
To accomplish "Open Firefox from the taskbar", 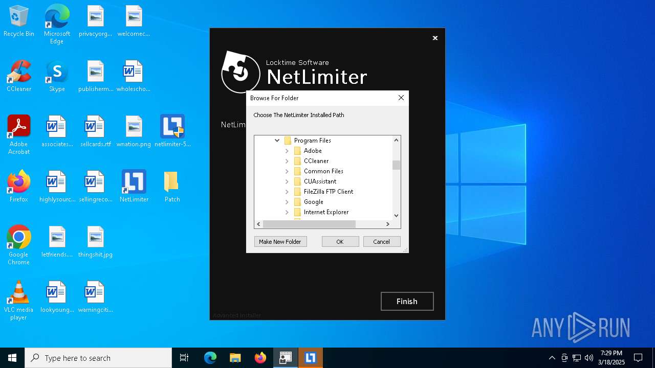I will 260,358.
